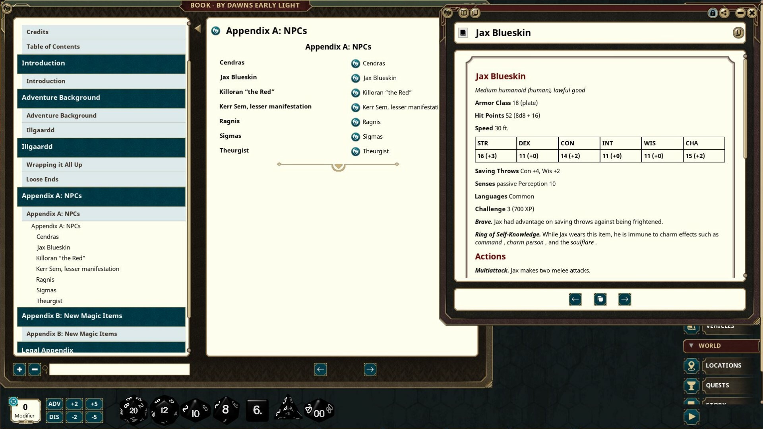Collapse the table of contents panel

[198, 28]
